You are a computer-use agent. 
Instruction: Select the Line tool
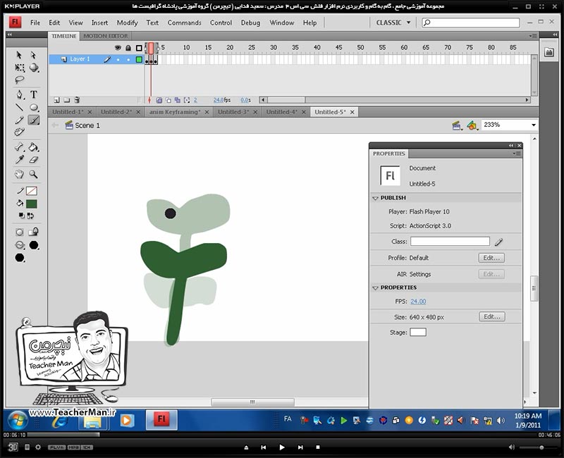click(x=20, y=107)
